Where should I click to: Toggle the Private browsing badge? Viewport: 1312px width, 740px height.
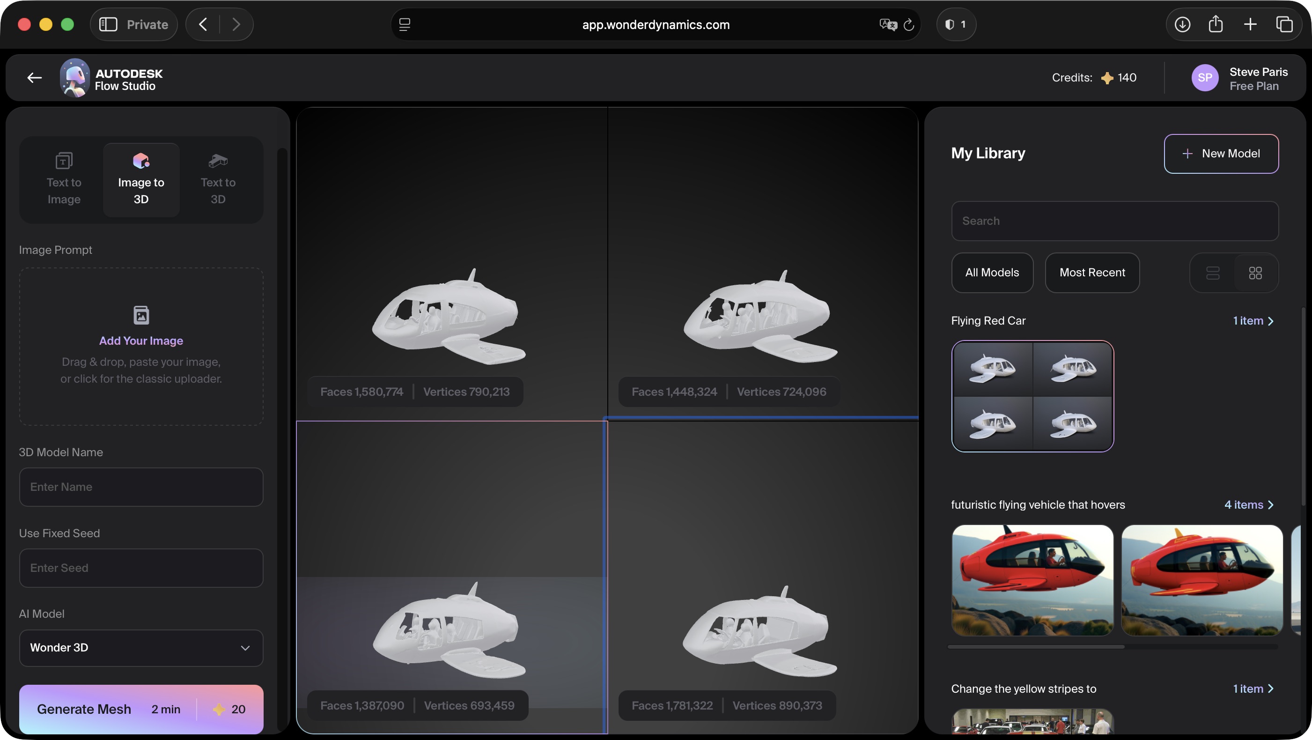click(x=133, y=24)
